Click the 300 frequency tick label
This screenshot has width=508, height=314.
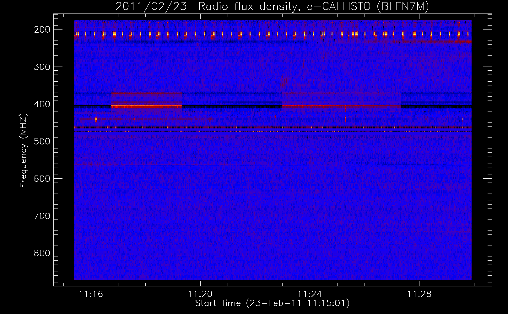[x=42, y=67]
